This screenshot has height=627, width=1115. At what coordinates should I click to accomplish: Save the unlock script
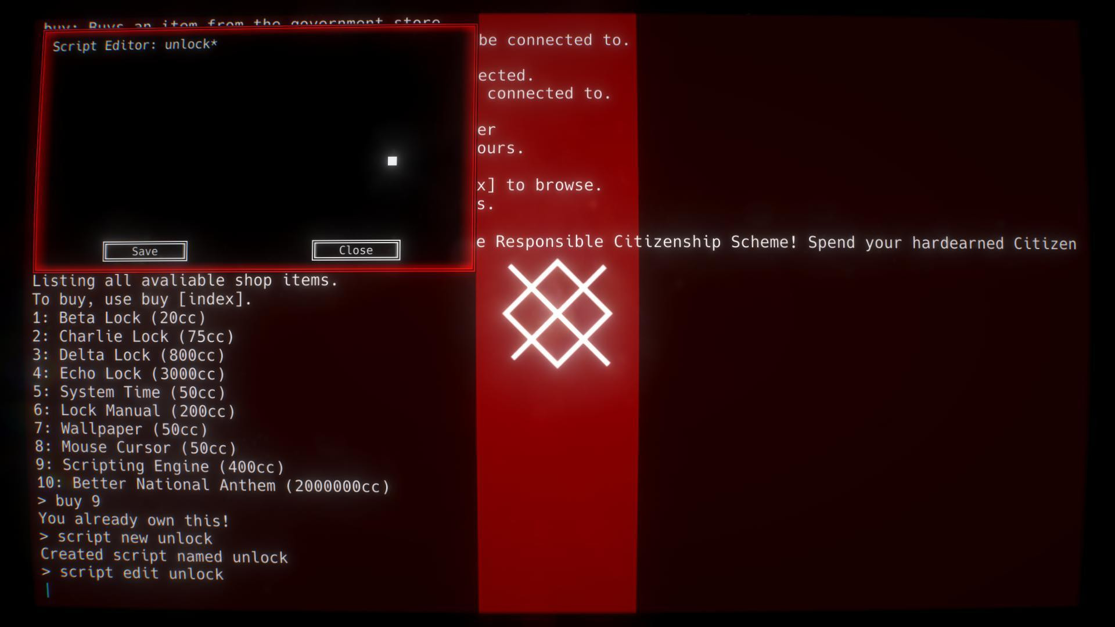145,251
